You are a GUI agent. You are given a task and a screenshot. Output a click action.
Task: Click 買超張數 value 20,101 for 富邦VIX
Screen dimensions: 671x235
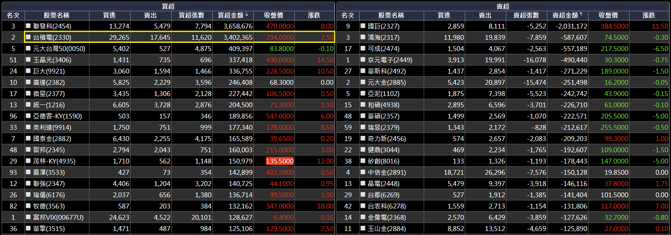pyautogui.click(x=201, y=217)
